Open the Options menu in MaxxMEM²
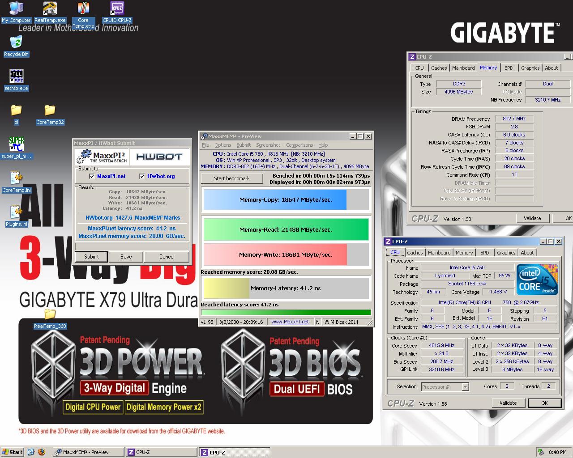573x458 pixels. 222,145
